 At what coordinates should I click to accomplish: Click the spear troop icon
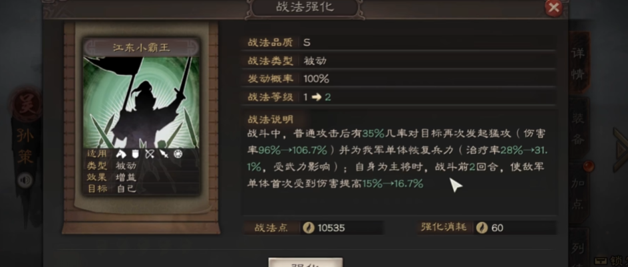pyautogui.click(x=164, y=154)
